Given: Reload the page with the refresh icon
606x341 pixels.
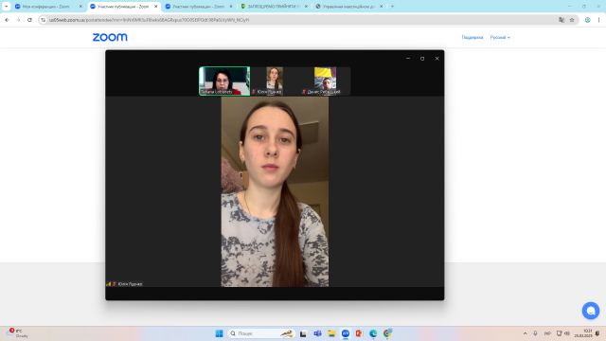Looking at the screenshot, I should point(29,20).
